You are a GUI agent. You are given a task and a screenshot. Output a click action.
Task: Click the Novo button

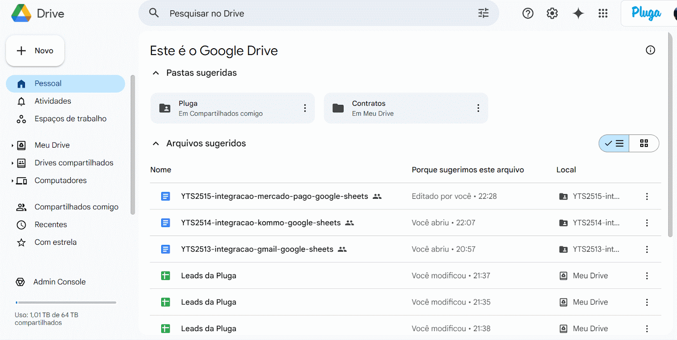[x=35, y=51]
